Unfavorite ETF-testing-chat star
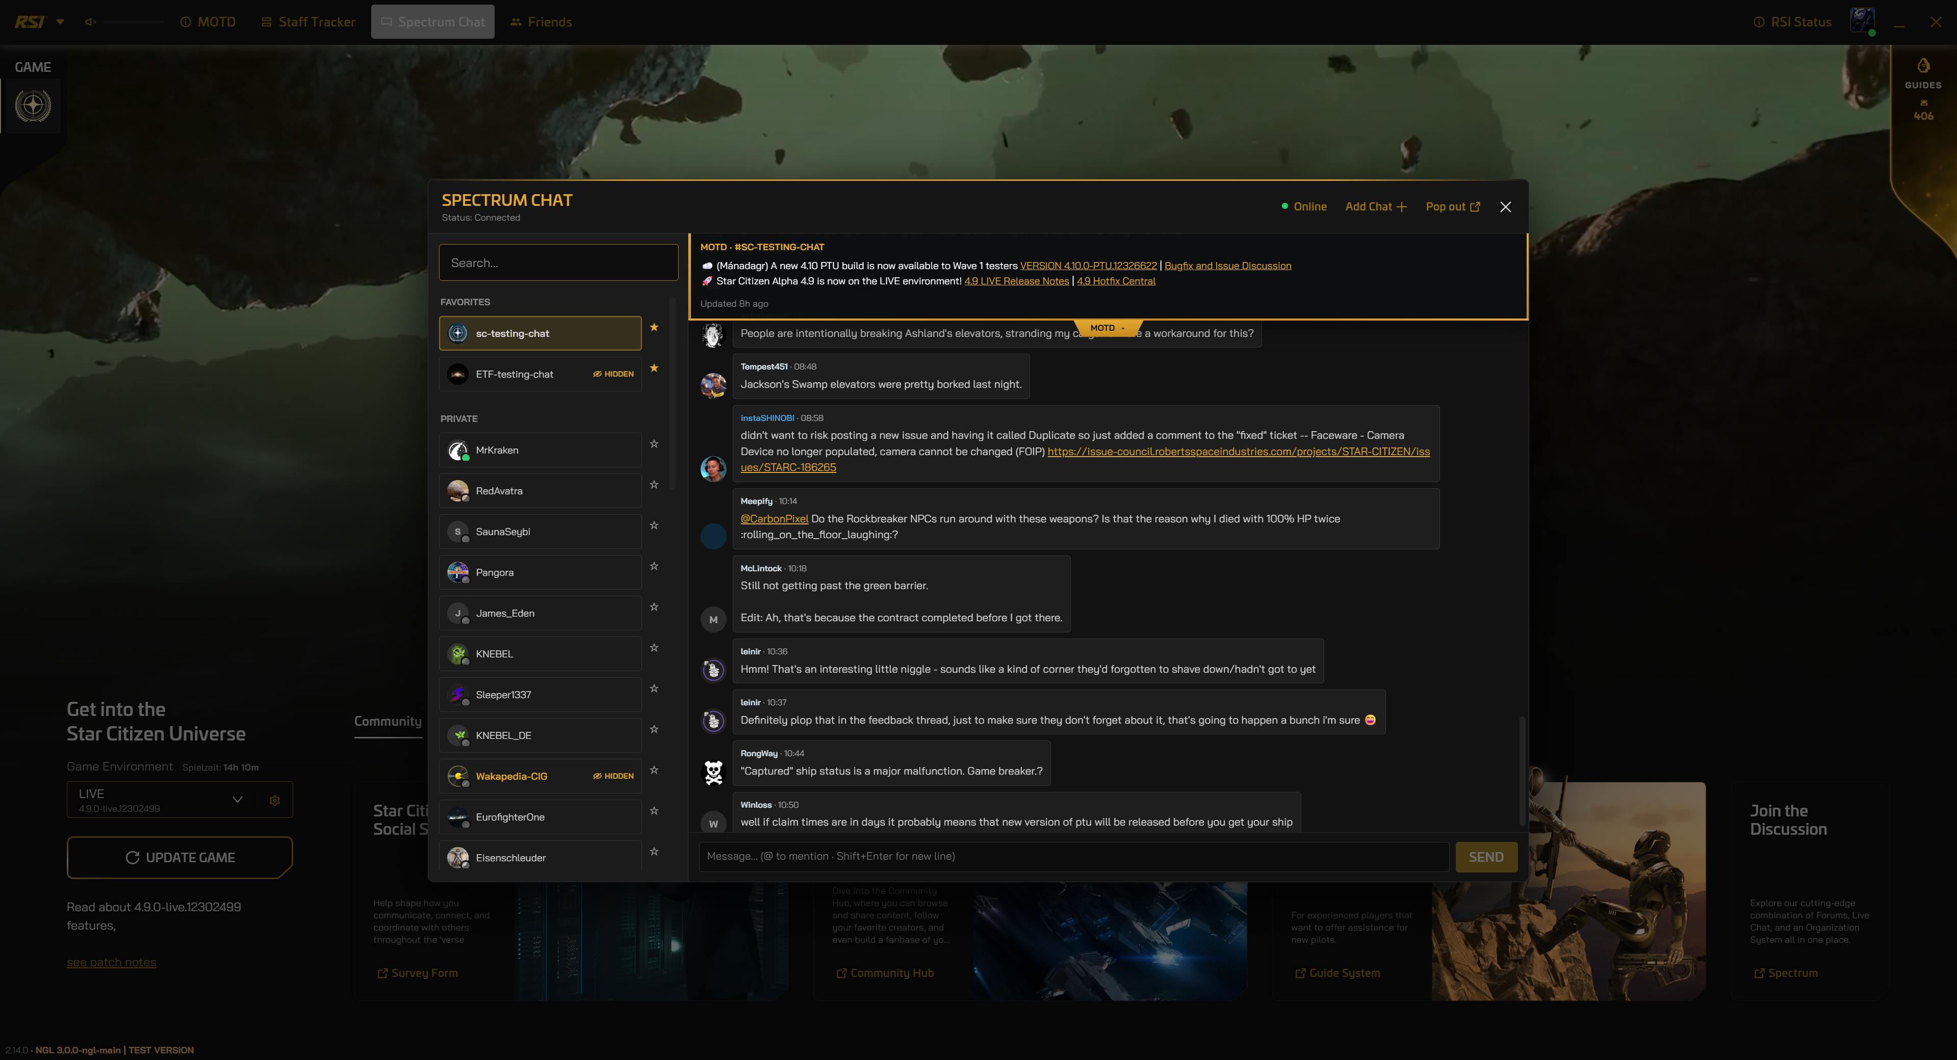 (654, 368)
